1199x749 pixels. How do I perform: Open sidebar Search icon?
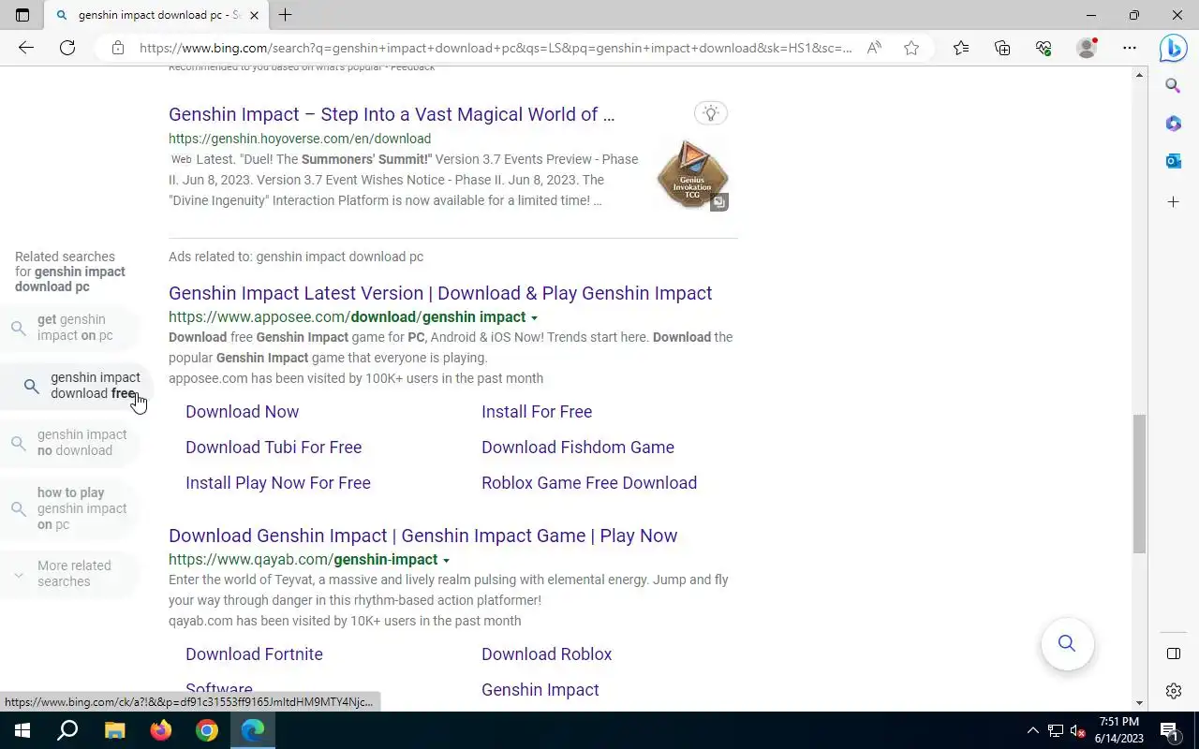click(x=1173, y=86)
